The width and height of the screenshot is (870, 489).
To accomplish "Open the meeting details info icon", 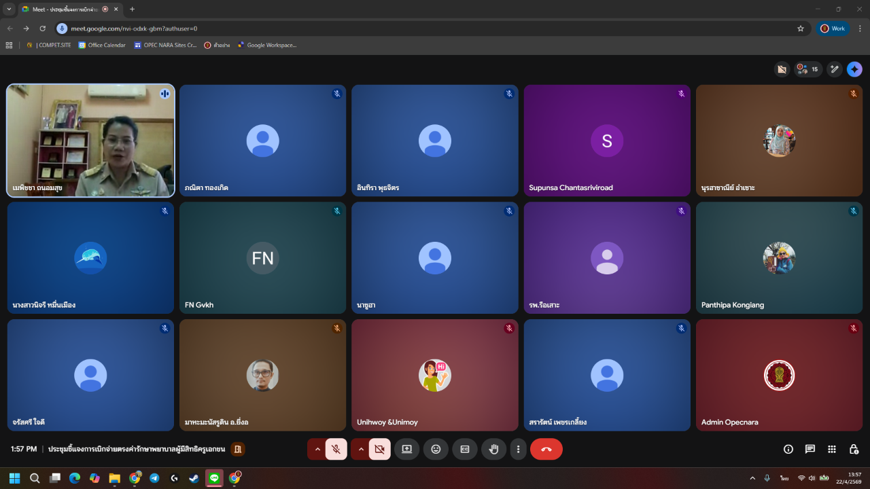I will 788,449.
